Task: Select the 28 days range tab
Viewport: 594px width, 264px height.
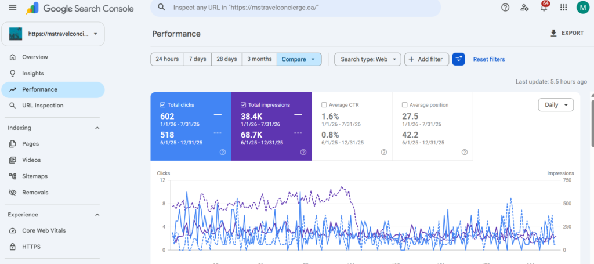Action: point(227,59)
